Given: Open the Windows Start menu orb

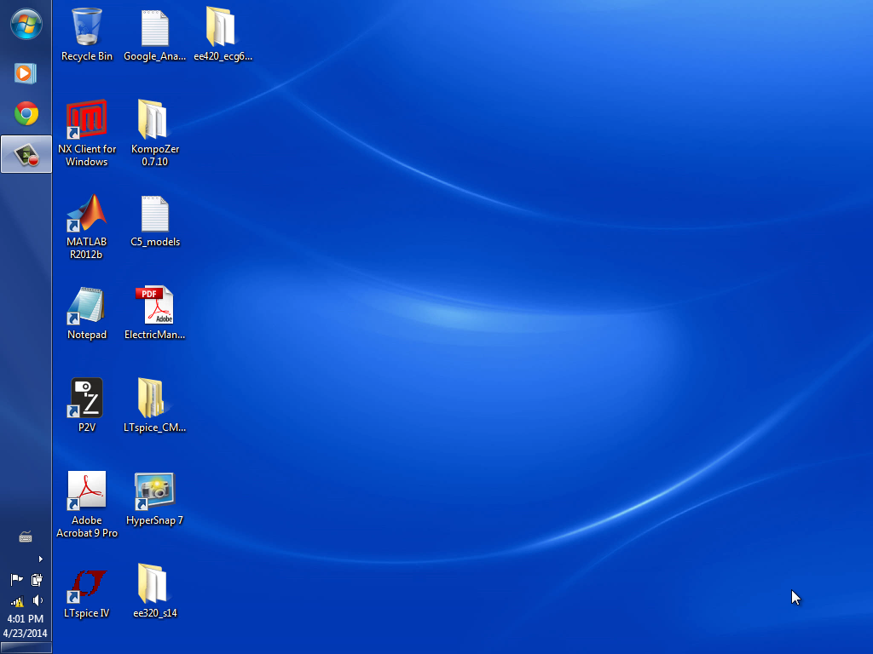Looking at the screenshot, I should 26,25.
